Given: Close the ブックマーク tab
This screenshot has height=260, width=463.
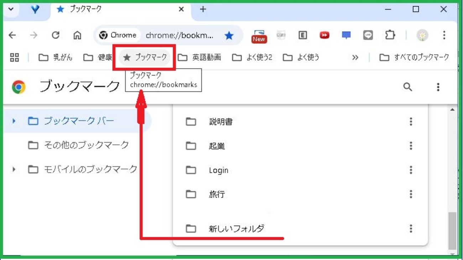Looking at the screenshot, I should 181,10.
